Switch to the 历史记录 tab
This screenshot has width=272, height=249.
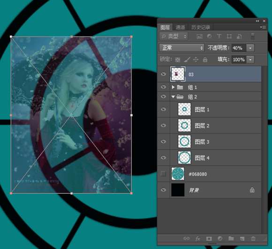pyautogui.click(x=201, y=27)
